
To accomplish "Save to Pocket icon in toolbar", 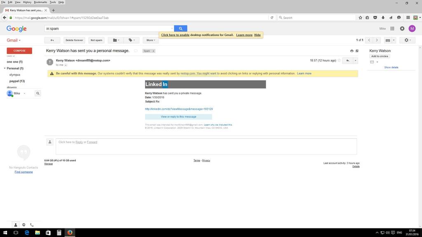I will pos(375,18).
